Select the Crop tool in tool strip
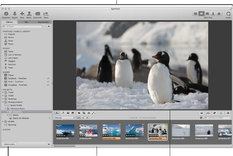The width and height of the screenshot is (233, 156). tap(84, 113)
